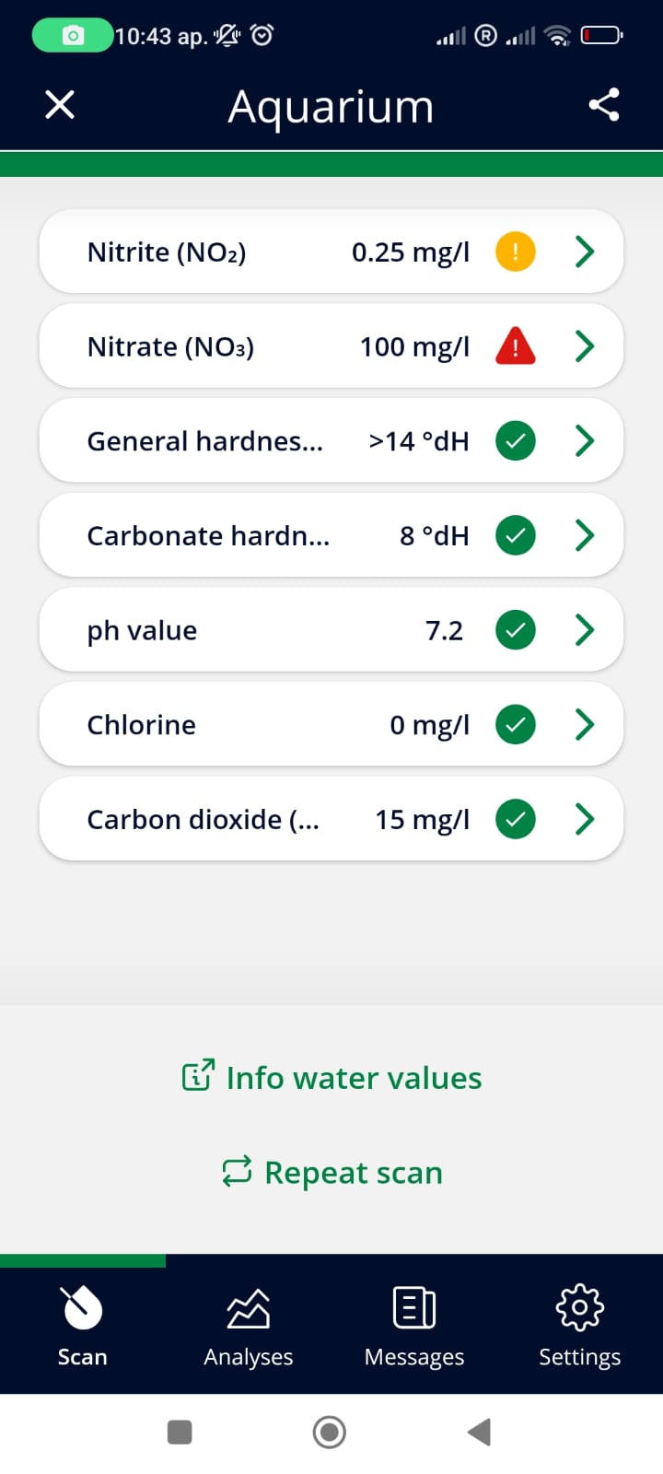Tap the green check icon for Carbon dioxide
This screenshot has width=663, height=1474.
pos(516,819)
